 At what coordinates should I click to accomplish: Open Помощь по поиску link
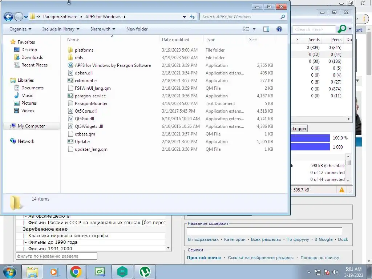coord(320,258)
